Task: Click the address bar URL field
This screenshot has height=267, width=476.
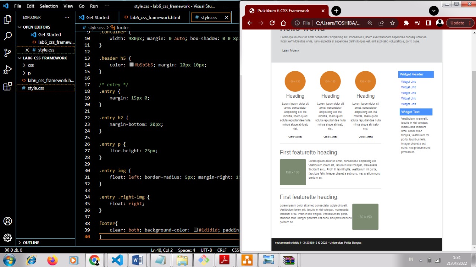Action: pos(338,23)
